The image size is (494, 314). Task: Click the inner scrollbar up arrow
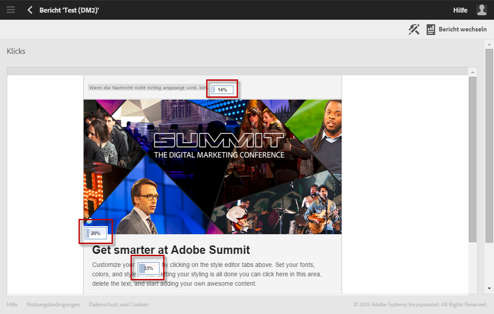(x=472, y=72)
